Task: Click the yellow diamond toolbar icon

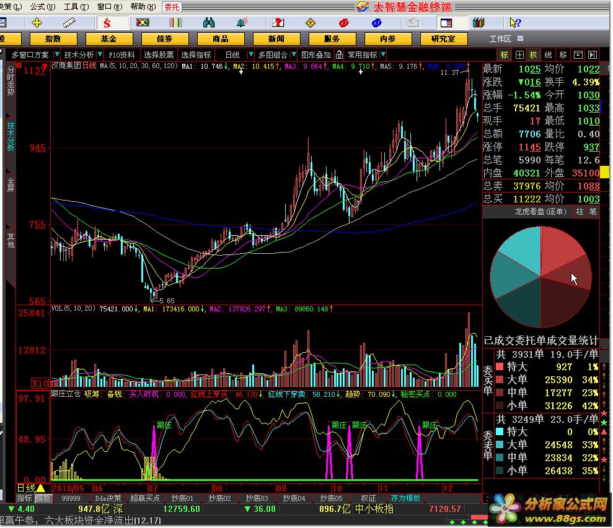Action: click(x=311, y=23)
